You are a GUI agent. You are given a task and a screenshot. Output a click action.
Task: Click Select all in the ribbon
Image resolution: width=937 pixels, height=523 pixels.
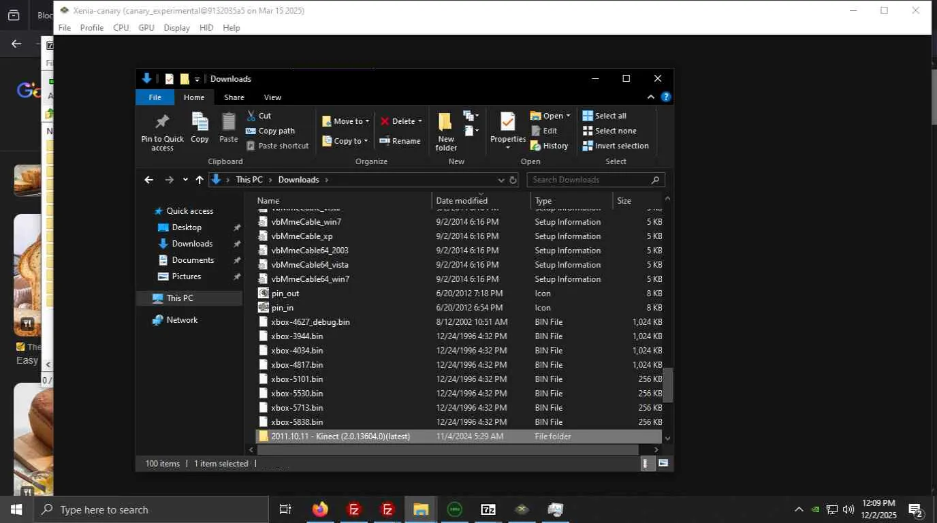[x=604, y=116]
